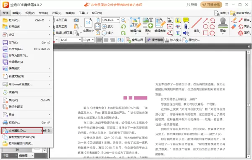Toggle the fit width view button

point(98,27)
